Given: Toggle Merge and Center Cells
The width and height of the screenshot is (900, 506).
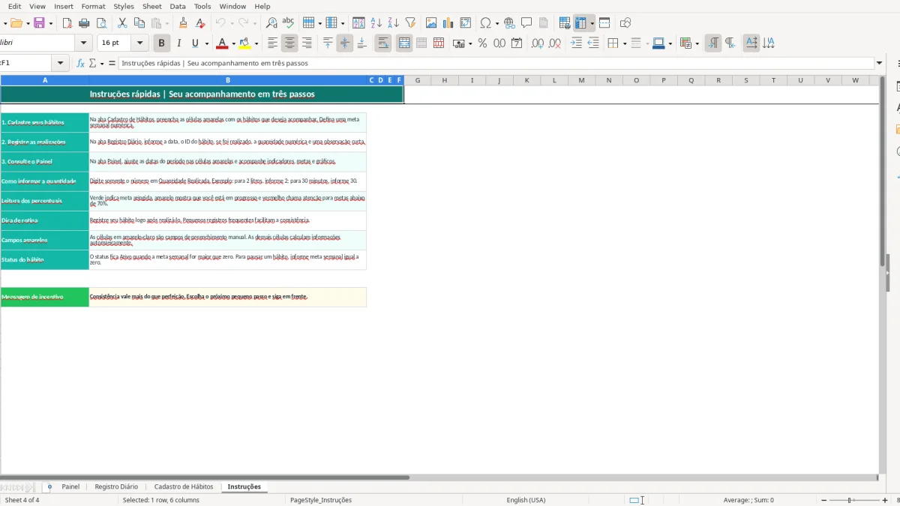Looking at the screenshot, I should pyautogui.click(x=404, y=43).
